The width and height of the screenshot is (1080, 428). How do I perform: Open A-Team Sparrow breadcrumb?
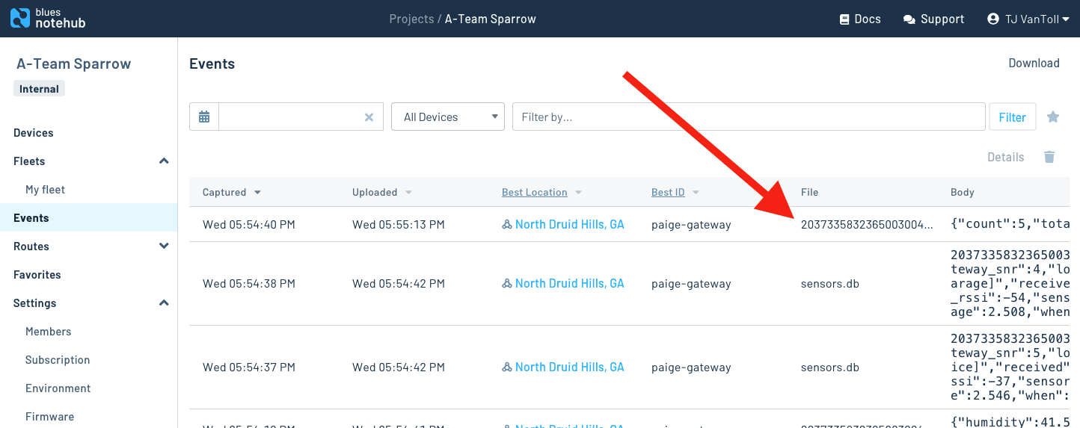[x=491, y=19]
